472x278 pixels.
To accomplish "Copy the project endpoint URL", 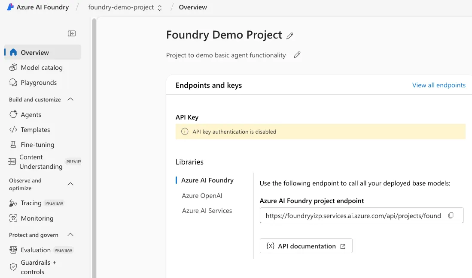I will coord(451,215).
